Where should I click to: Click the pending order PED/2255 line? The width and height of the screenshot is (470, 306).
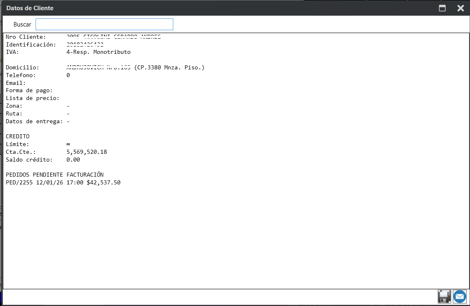63,183
